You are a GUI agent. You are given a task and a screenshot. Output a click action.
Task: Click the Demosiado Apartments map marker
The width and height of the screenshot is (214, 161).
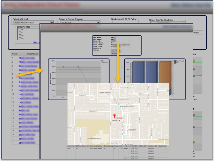pos(124,108)
